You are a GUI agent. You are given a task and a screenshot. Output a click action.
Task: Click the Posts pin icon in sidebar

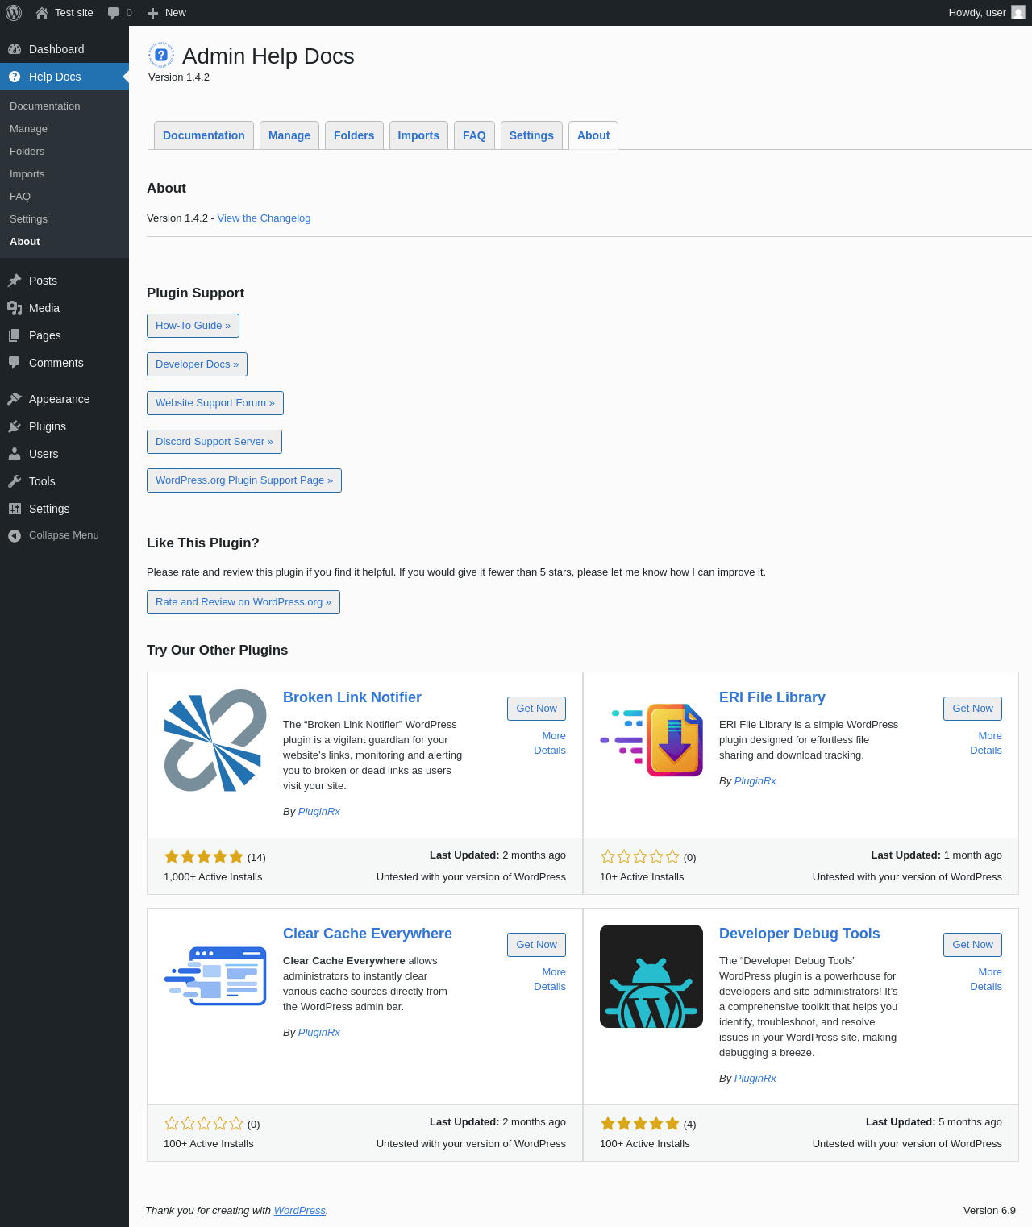[x=15, y=281]
